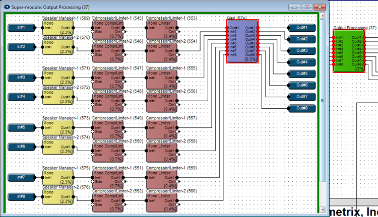Select Compressor/Limiter-1 (551) Mono Comp/Lim module
Viewport: 378px width, 217px height.
108,180
